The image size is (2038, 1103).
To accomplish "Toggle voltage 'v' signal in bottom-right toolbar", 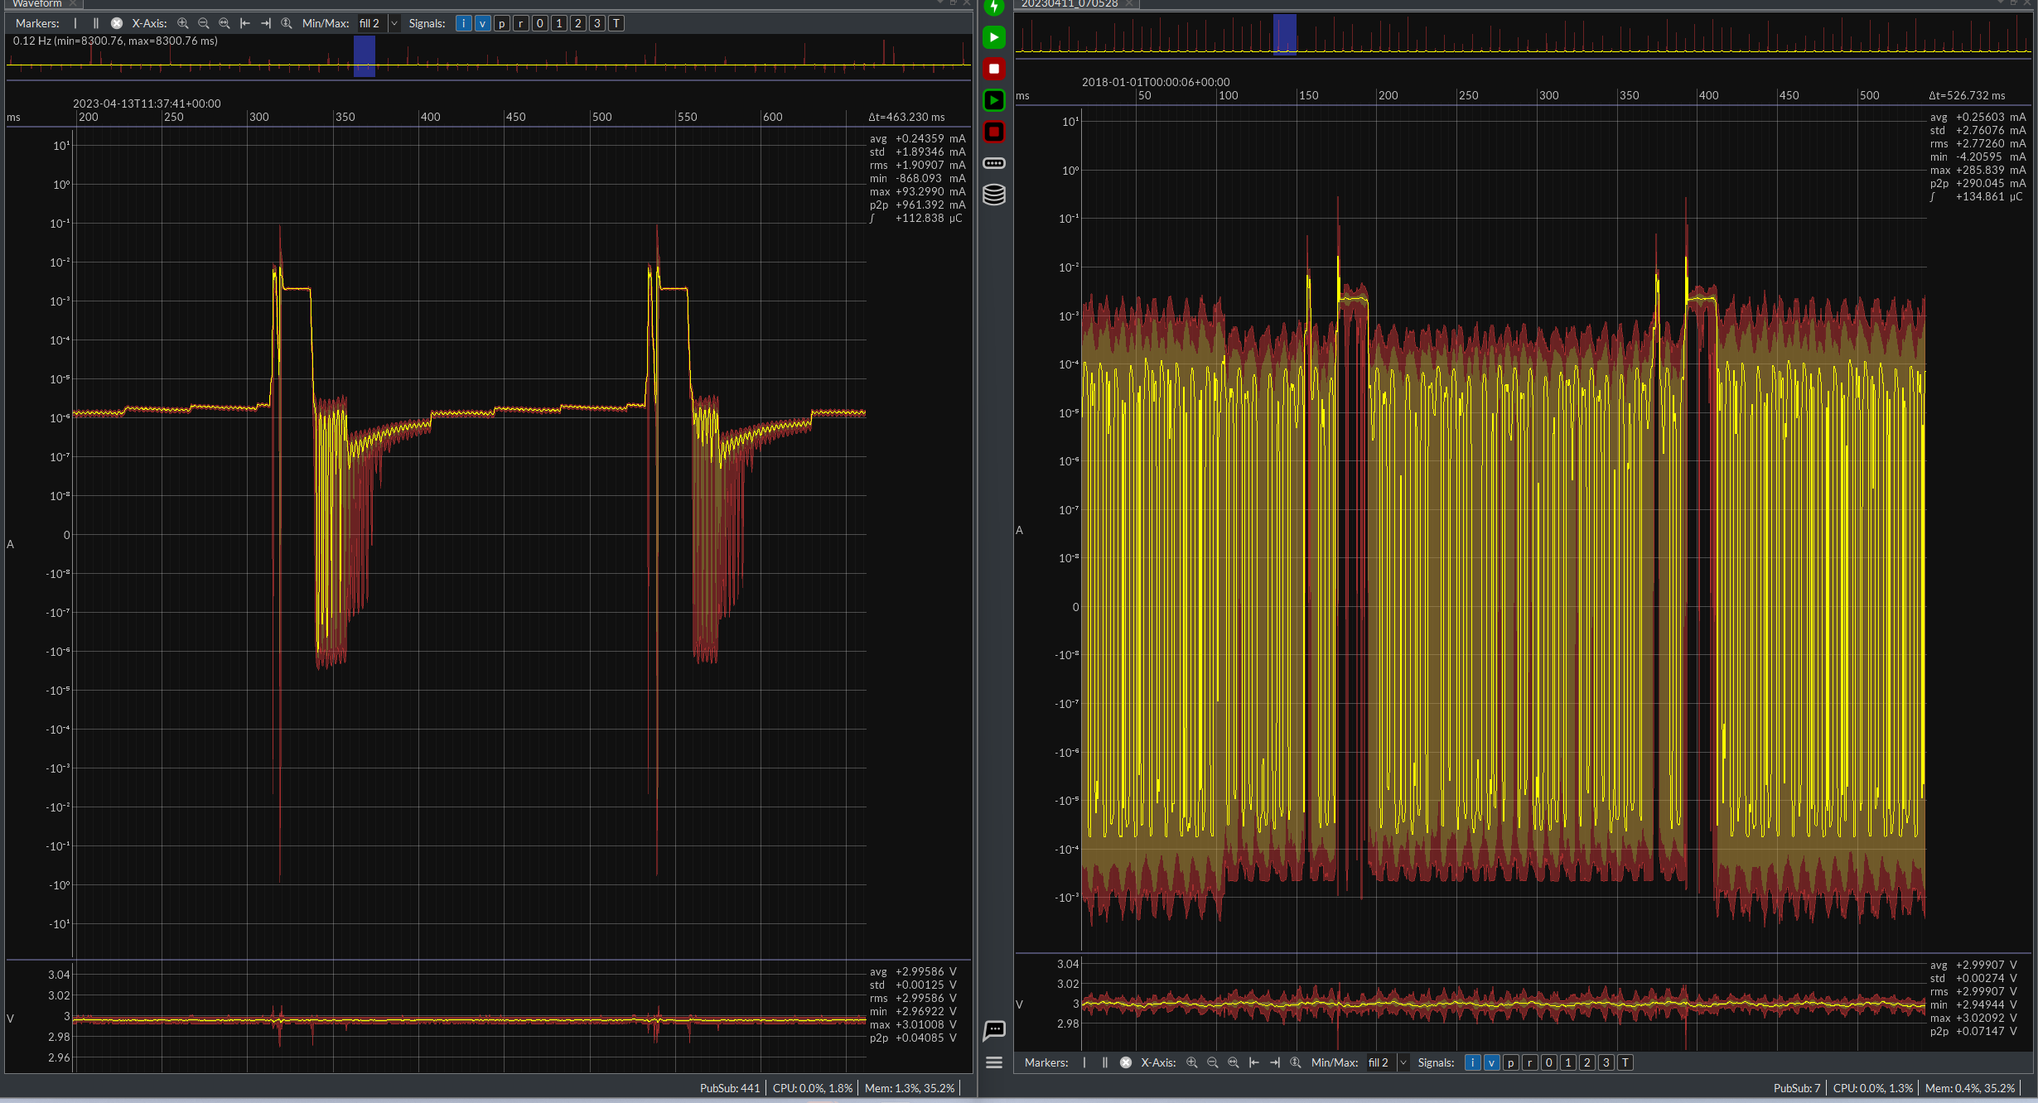I will pos(1491,1062).
